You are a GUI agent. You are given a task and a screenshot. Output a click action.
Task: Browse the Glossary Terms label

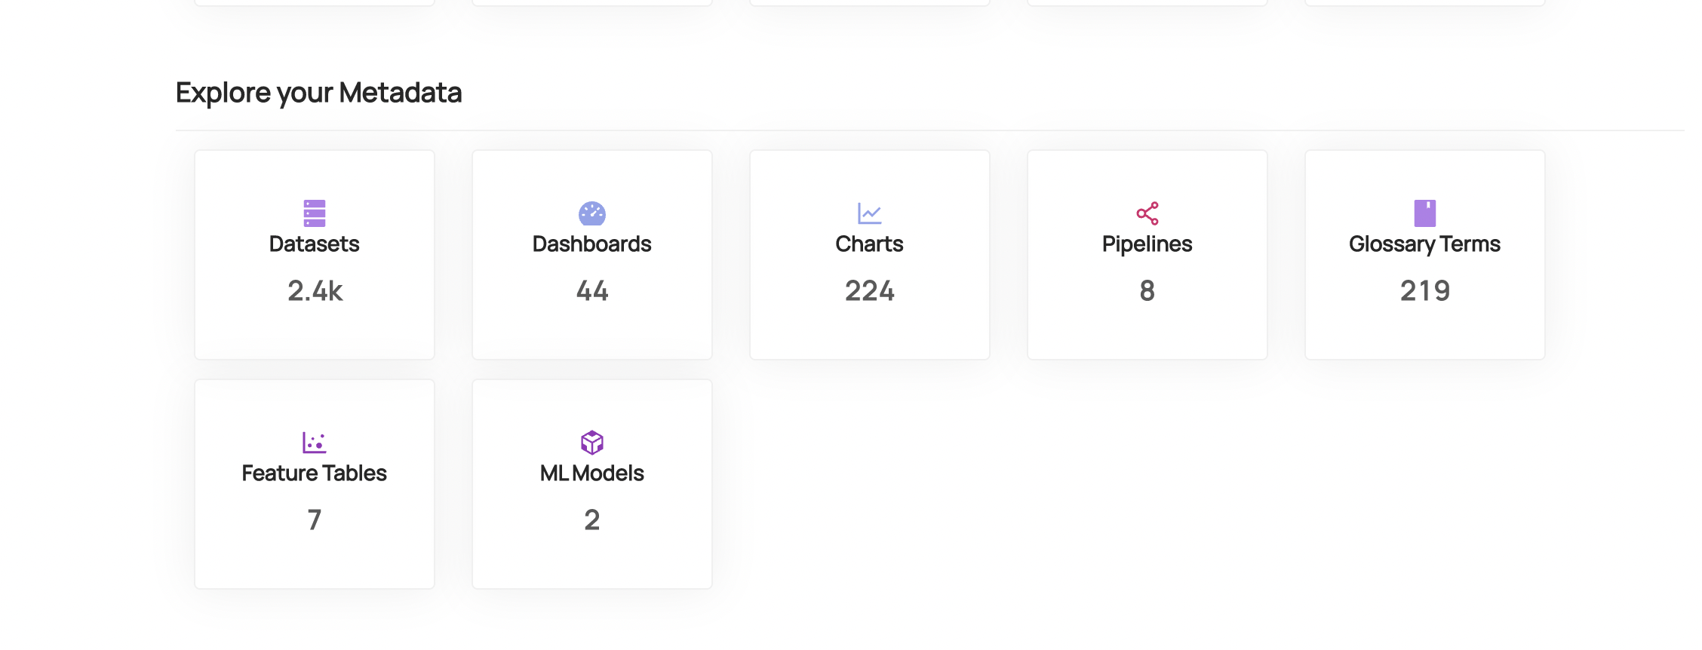click(x=1424, y=244)
